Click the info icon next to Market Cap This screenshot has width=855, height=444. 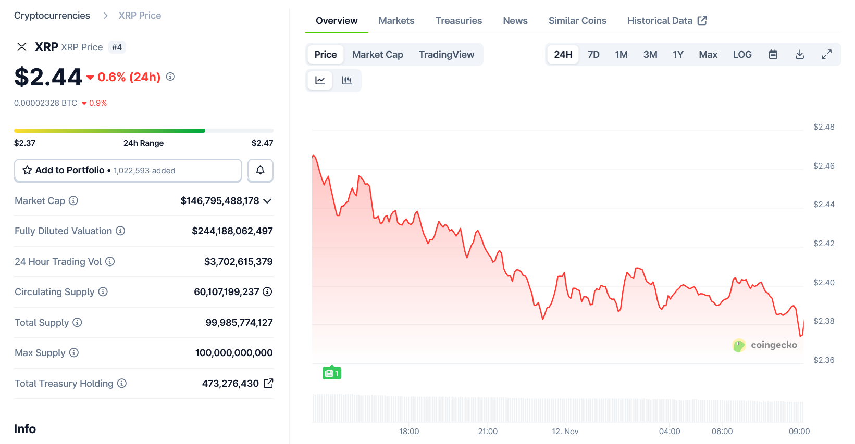(73, 200)
